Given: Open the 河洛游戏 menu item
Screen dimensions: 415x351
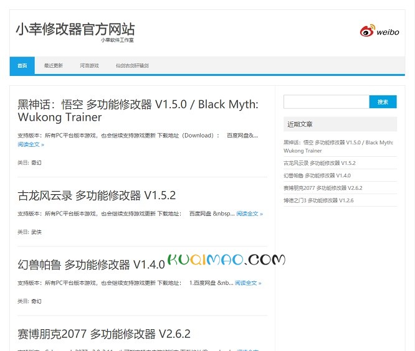Looking at the screenshot, I should tap(89, 65).
